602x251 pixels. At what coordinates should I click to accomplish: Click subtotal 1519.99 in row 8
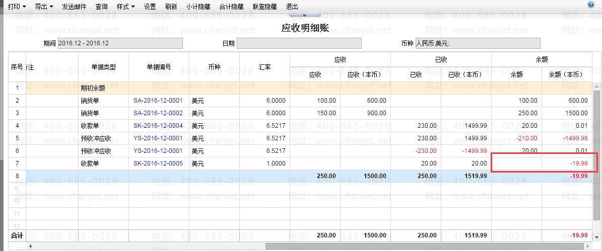(x=476, y=176)
